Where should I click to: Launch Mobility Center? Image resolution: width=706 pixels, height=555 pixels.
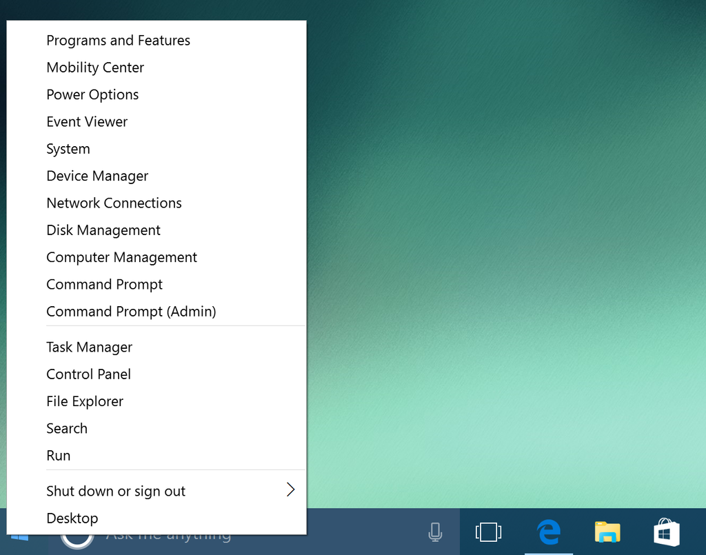[95, 68]
